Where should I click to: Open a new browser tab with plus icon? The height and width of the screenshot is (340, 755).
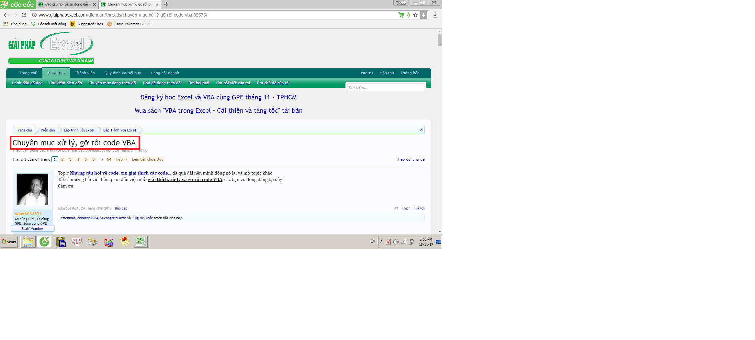(166, 4)
